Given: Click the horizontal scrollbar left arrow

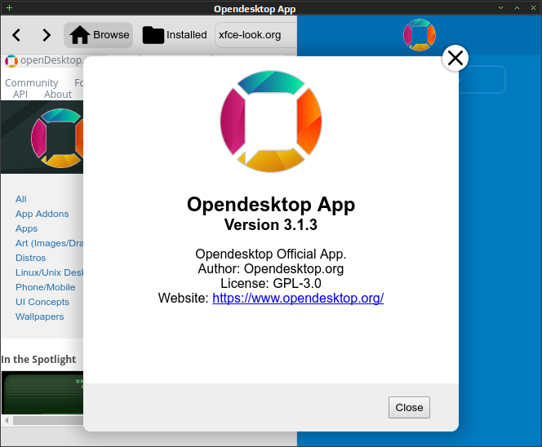Looking at the screenshot, I should point(7,420).
